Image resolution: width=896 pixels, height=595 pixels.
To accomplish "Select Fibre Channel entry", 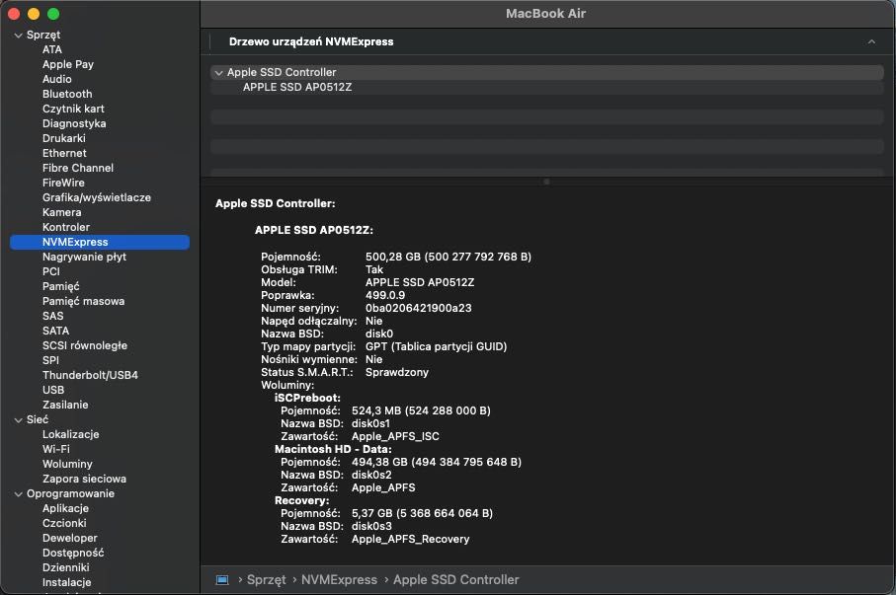I will pyautogui.click(x=78, y=169).
